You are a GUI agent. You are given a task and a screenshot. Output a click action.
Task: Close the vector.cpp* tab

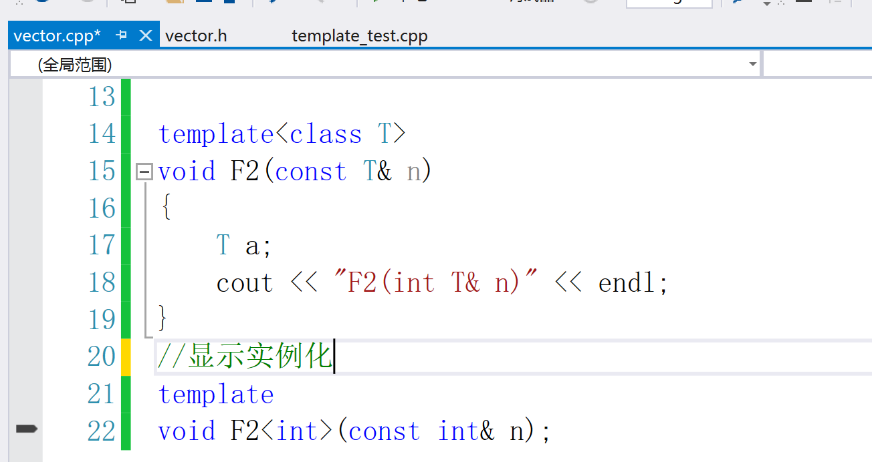145,35
